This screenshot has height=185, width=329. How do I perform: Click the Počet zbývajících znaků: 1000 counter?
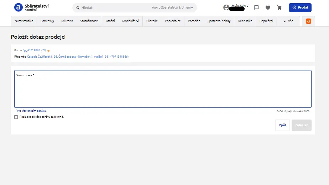pos(293,111)
